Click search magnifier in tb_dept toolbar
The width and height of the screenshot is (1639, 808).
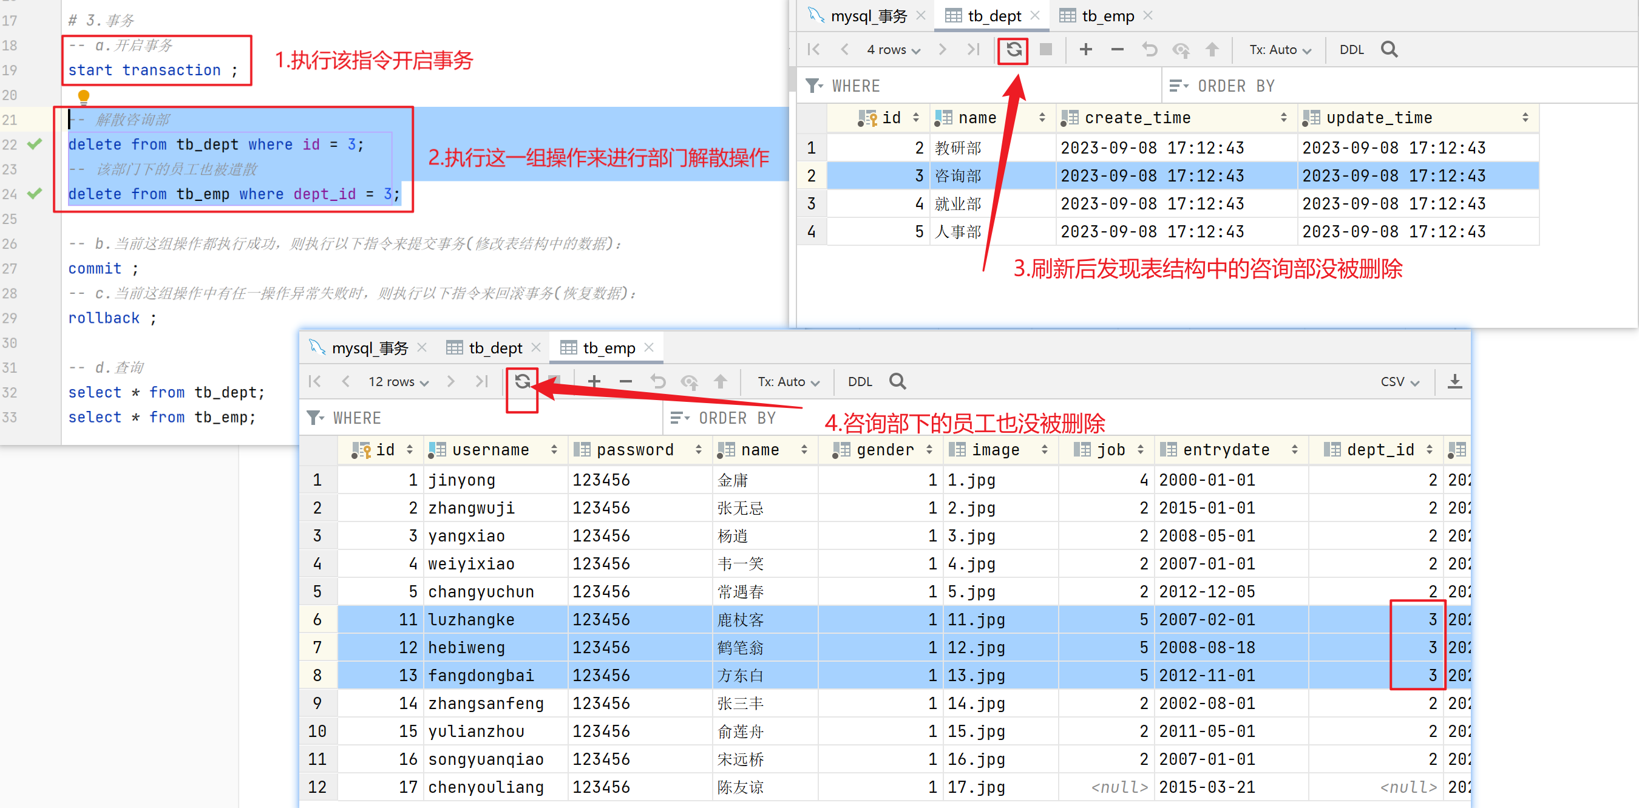click(x=1389, y=49)
